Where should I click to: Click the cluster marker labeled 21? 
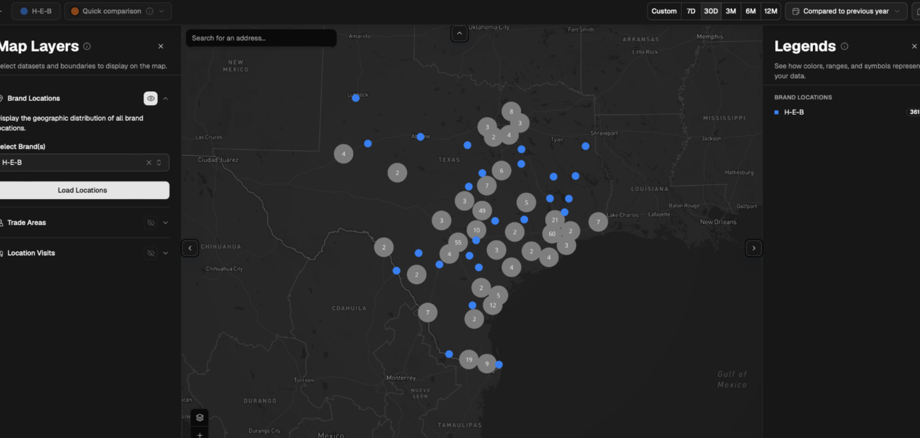tap(555, 220)
